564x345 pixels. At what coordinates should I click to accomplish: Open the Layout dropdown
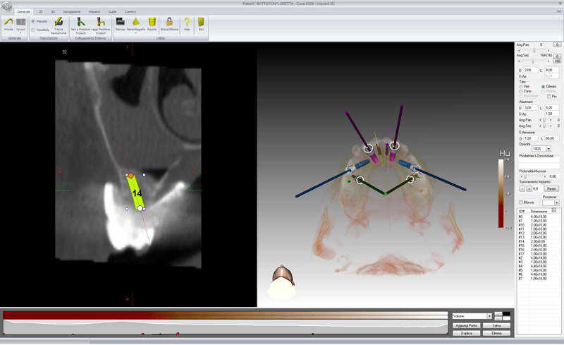21,24
